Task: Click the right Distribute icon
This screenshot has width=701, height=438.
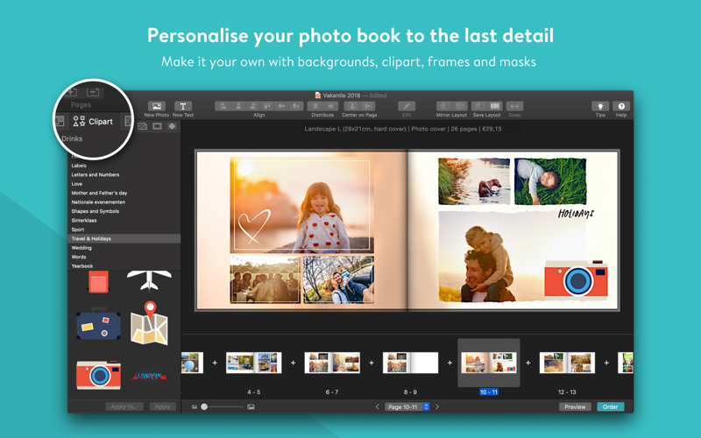Action: click(x=330, y=106)
